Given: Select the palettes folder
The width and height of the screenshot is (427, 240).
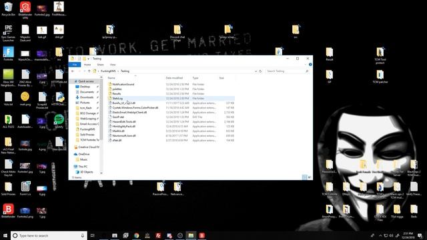Looking at the screenshot, I should pyautogui.click(x=117, y=89).
